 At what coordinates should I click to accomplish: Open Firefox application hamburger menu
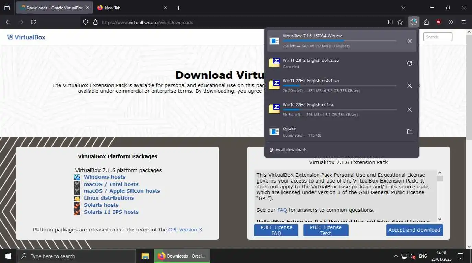464,22
